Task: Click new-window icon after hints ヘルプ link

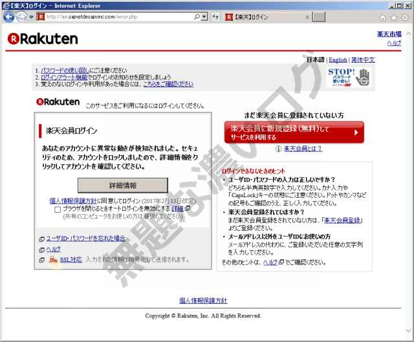Action: coord(281,262)
